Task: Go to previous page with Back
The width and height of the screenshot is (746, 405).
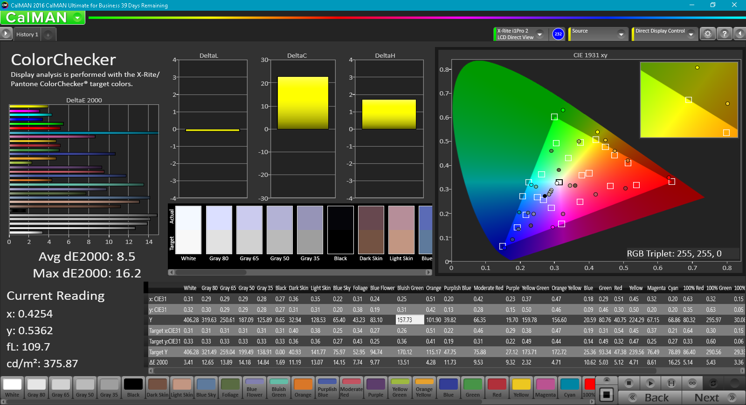Action: (x=650, y=398)
